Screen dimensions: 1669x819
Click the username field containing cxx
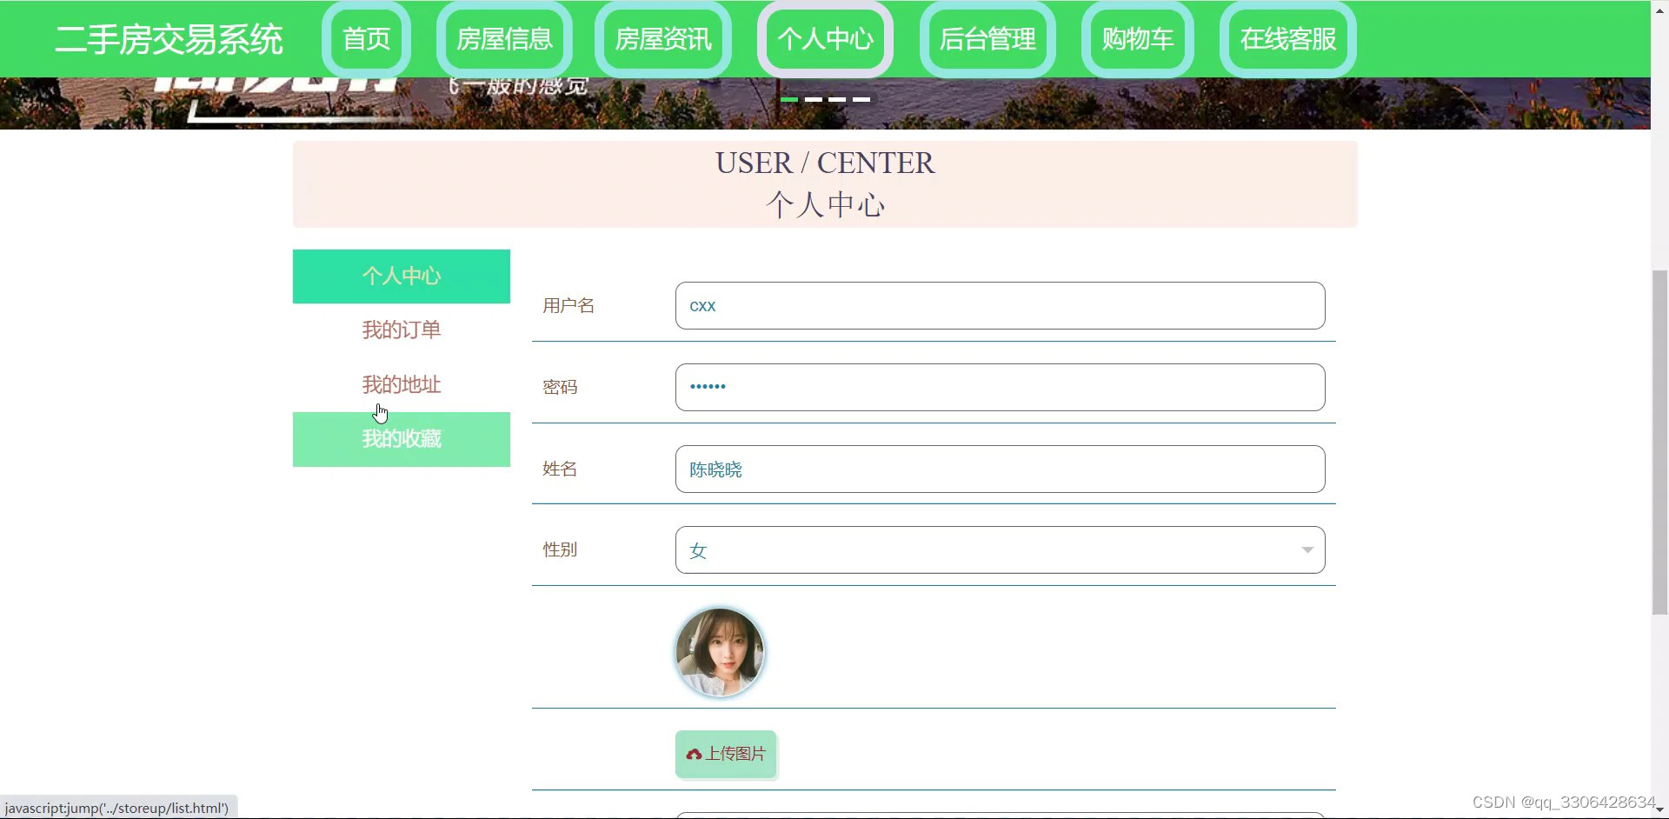[x=1000, y=305]
